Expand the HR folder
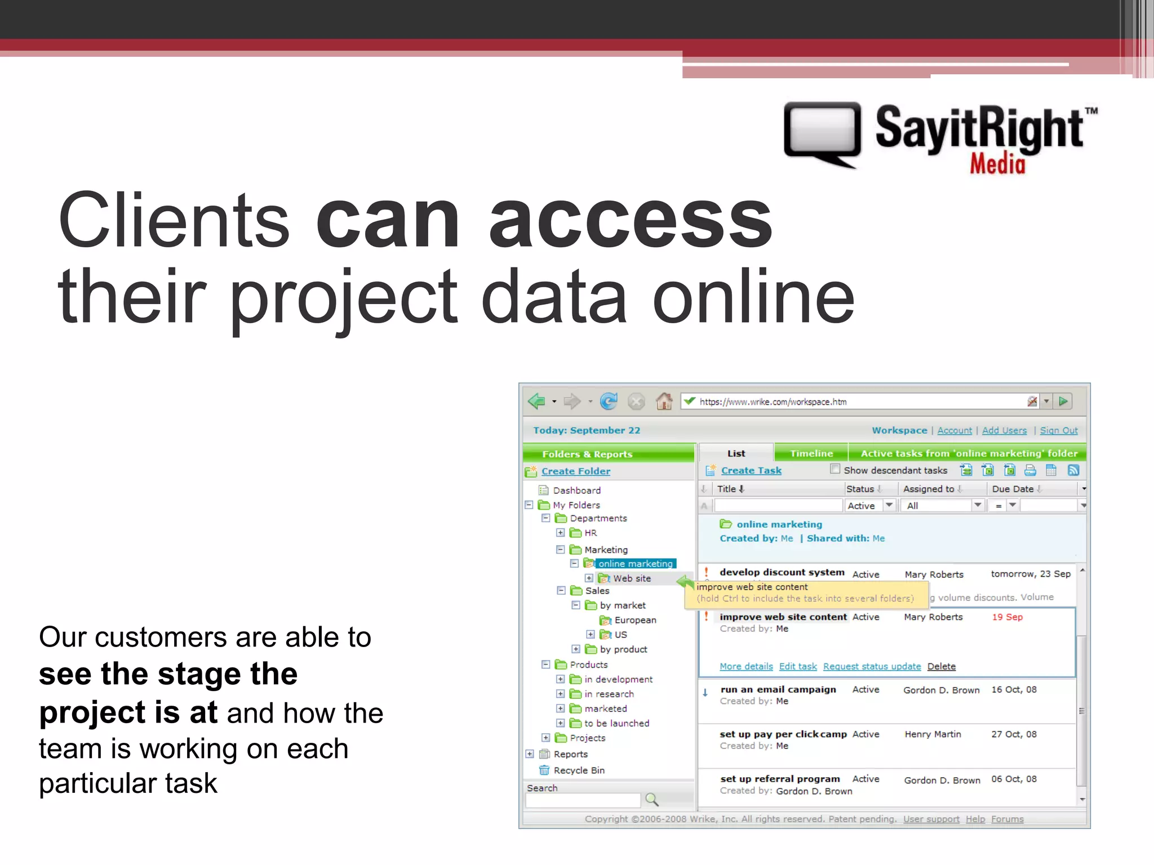 tap(561, 532)
